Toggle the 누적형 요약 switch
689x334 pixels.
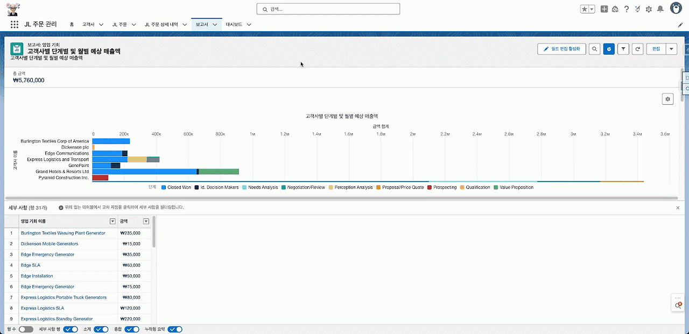175,329
